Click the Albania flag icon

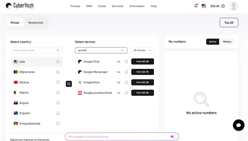tap(16, 82)
